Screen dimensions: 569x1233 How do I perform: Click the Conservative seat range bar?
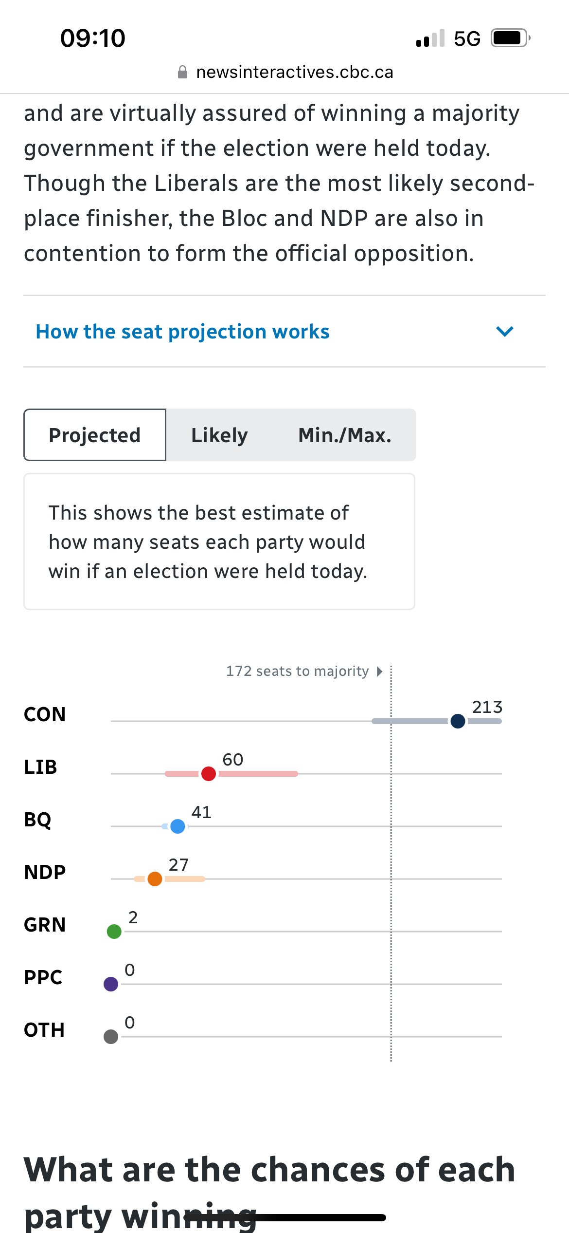pos(409,721)
